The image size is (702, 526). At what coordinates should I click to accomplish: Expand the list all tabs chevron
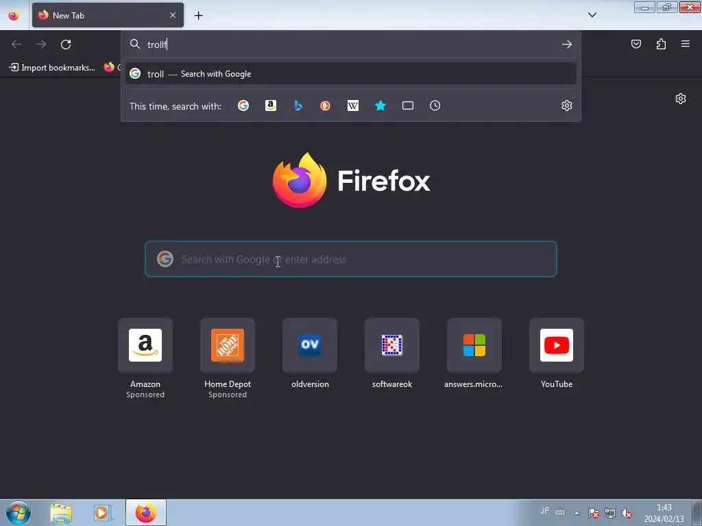pyautogui.click(x=592, y=15)
